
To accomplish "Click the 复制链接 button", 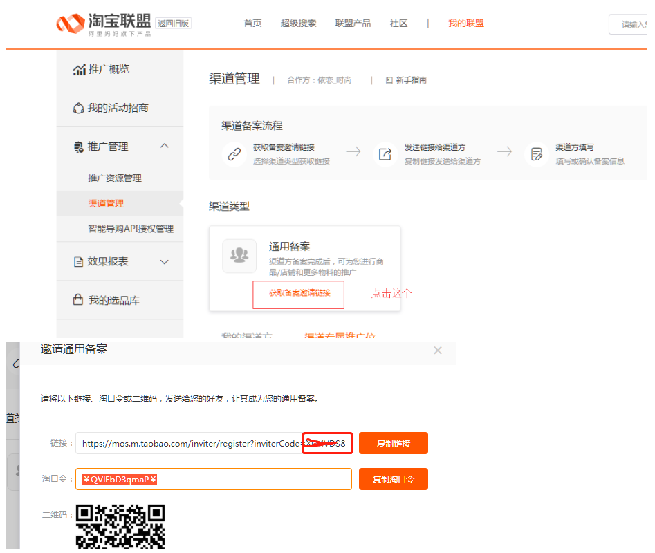I will pyautogui.click(x=394, y=443).
